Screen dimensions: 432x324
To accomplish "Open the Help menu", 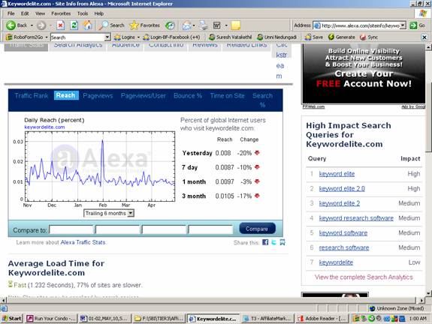I will [x=99, y=13].
